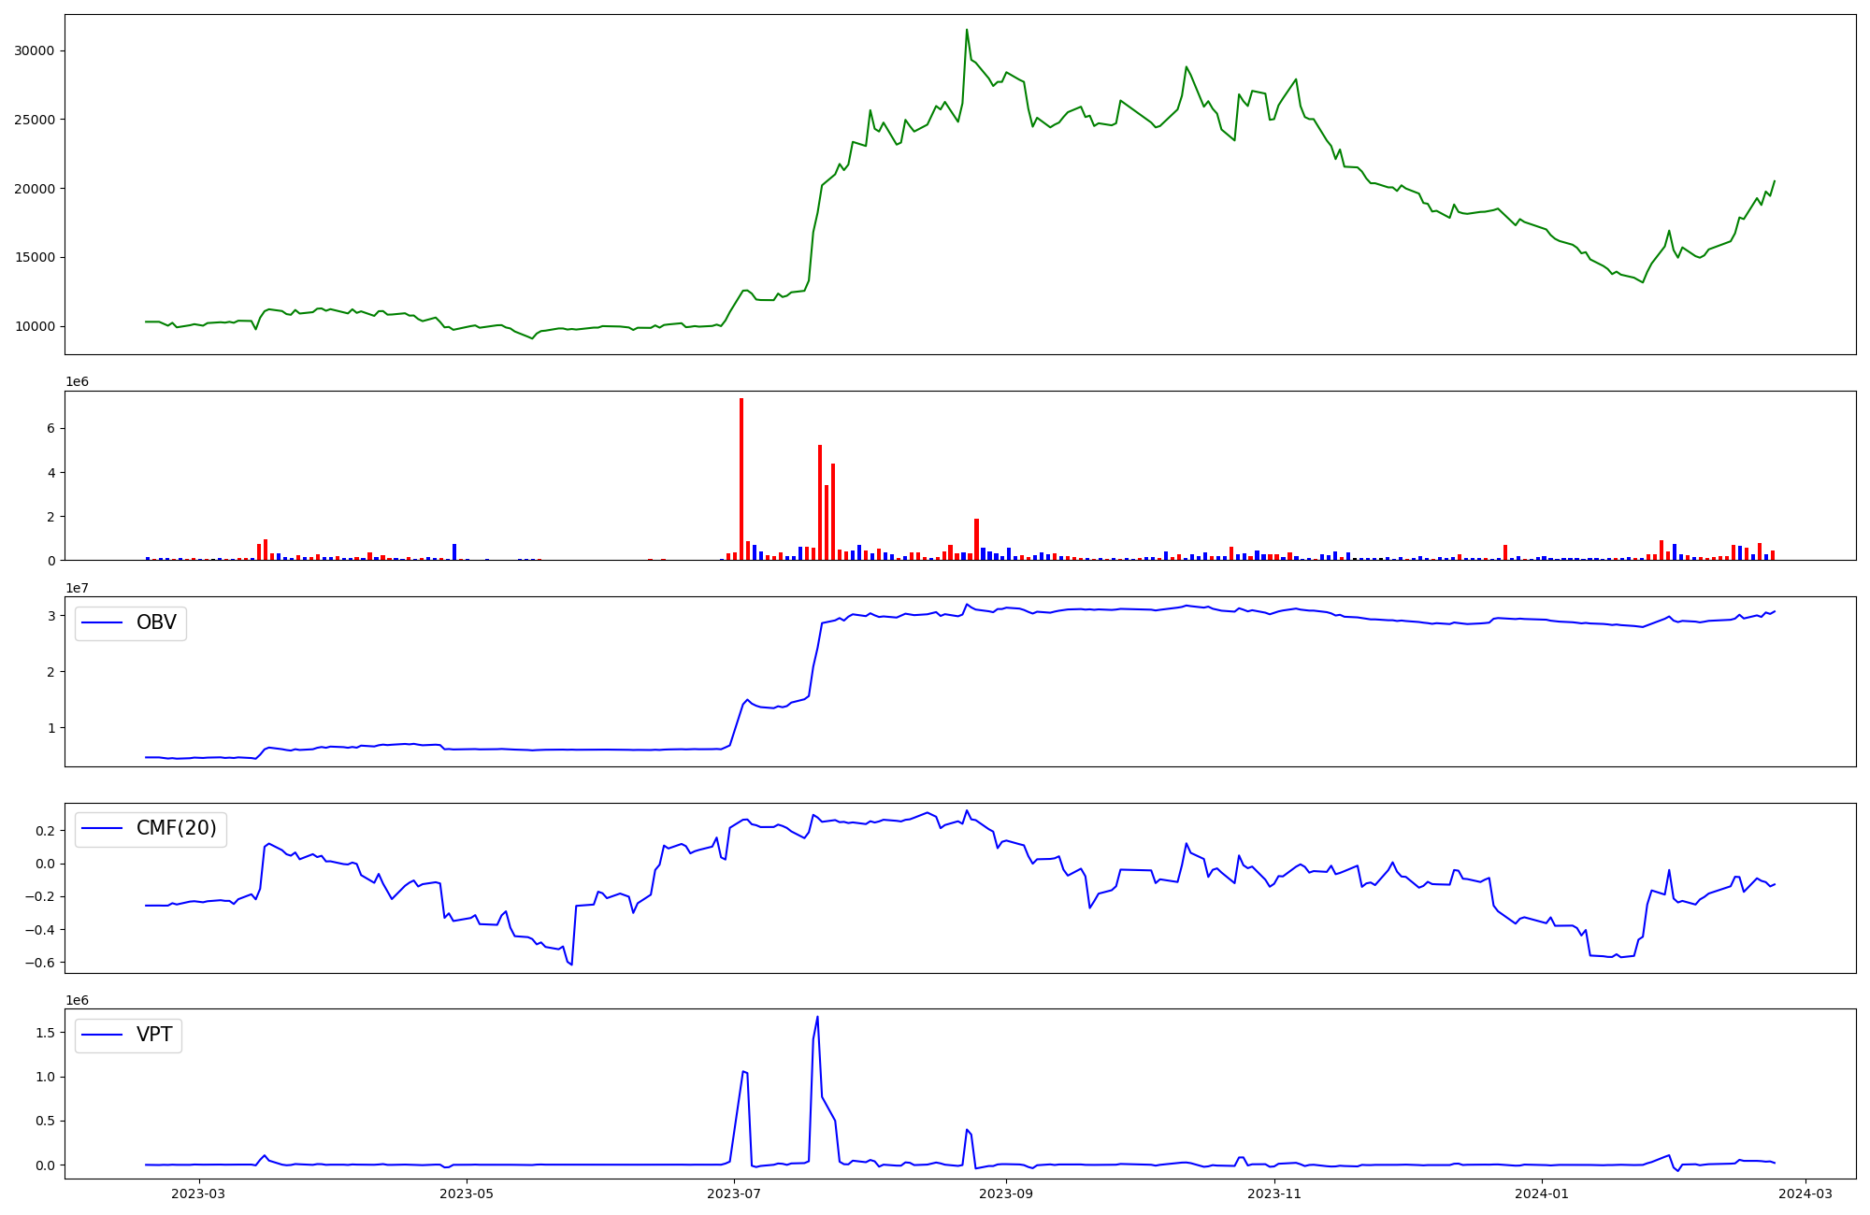Click the lowest trough of the CMF line

(x=571, y=964)
